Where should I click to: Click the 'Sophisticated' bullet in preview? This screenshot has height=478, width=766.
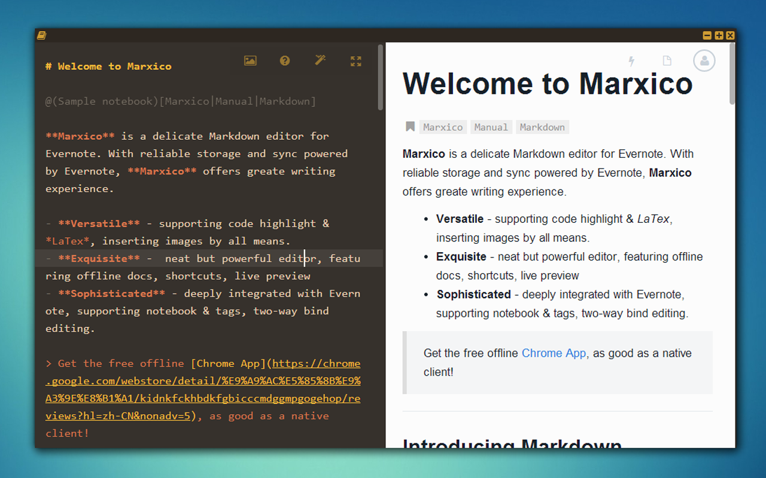pyautogui.click(x=474, y=294)
